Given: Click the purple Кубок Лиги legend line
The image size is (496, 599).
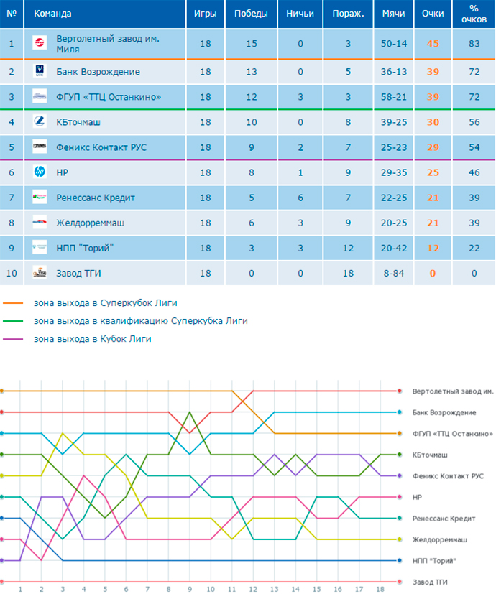Looking at the screenshot, I should [x=13, y=339].
